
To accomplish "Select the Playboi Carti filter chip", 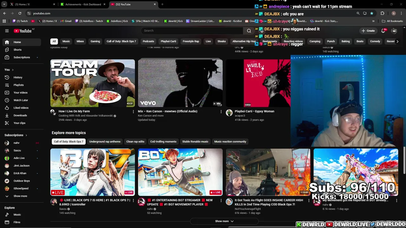I will (x=168, y=41).
